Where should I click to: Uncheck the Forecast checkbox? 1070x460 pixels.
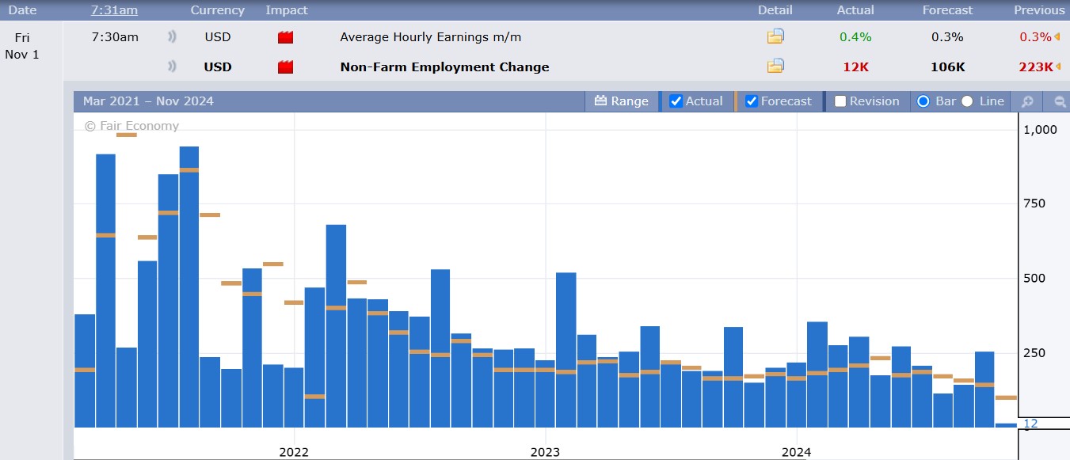(x=752, y=101)
